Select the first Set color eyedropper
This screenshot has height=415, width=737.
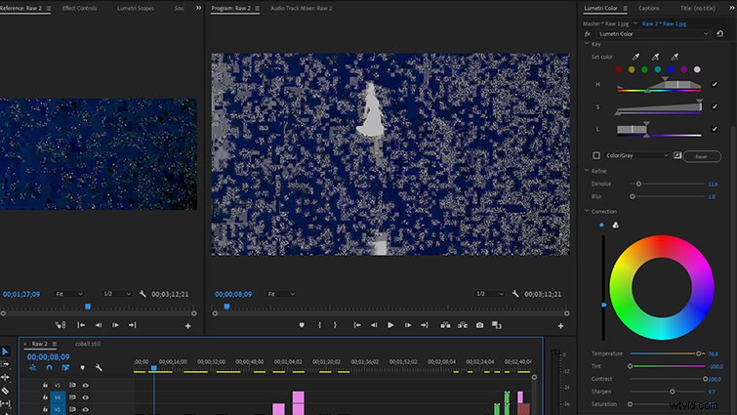tap(635, 57)
